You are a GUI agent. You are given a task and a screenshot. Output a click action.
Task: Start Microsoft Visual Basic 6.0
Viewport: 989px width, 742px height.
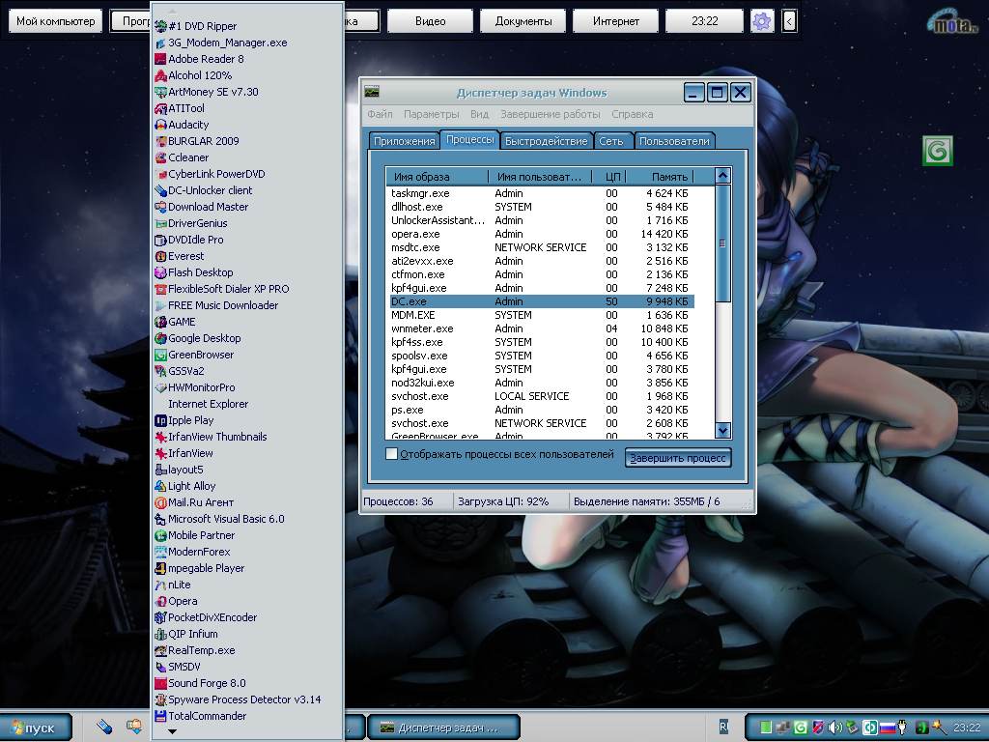(x=219, y=519)
